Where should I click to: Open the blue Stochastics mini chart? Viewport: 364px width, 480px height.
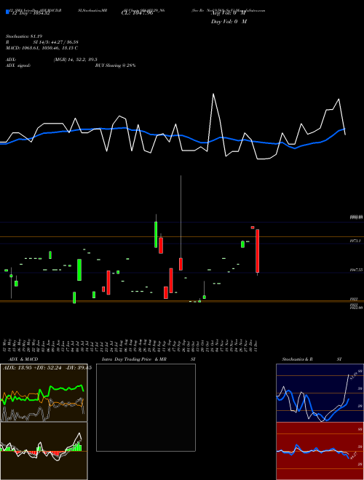click(320, 393)
